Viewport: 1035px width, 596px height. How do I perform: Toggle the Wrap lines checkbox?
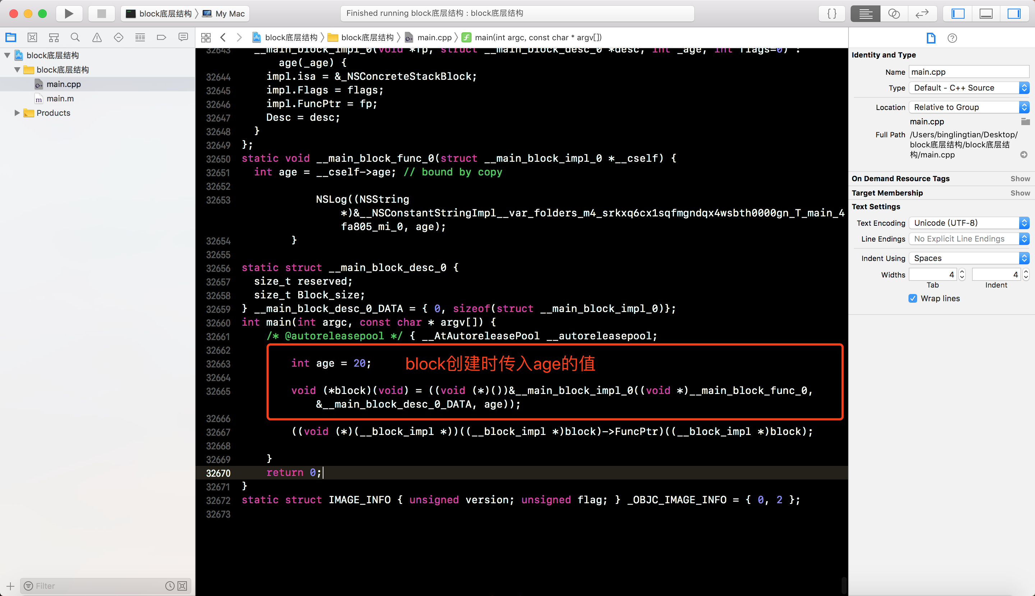tap(913, 298)
